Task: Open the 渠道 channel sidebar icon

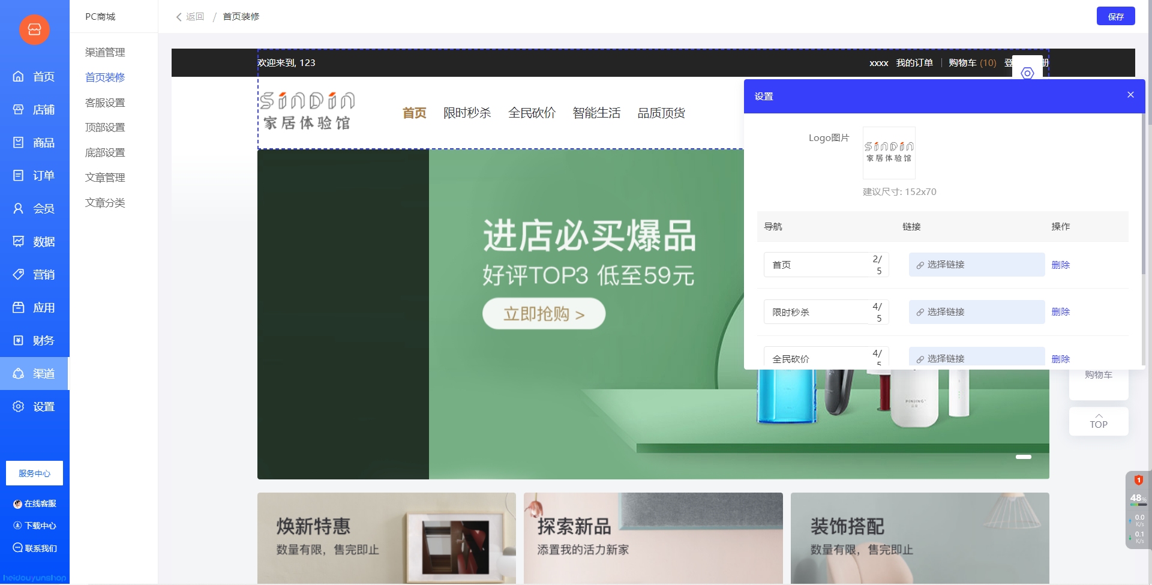Action: (x=19, y=374)
